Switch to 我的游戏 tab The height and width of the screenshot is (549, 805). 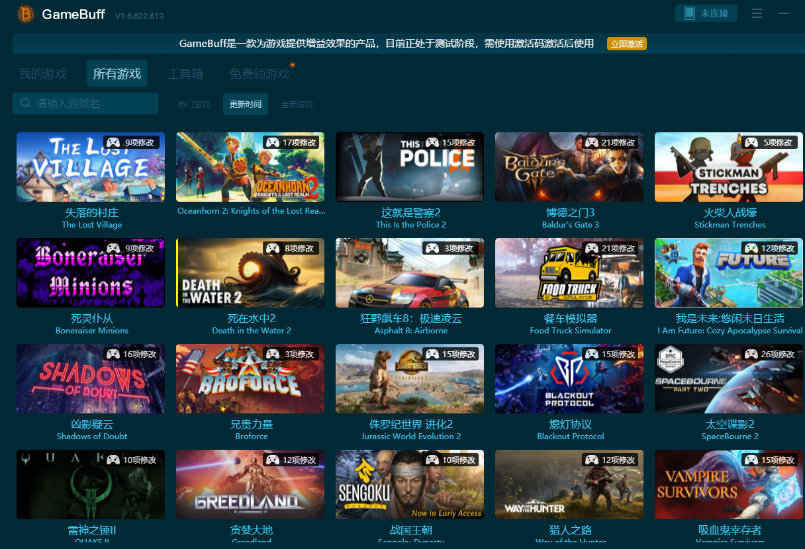pyautogui.click(x=43, y=73)
